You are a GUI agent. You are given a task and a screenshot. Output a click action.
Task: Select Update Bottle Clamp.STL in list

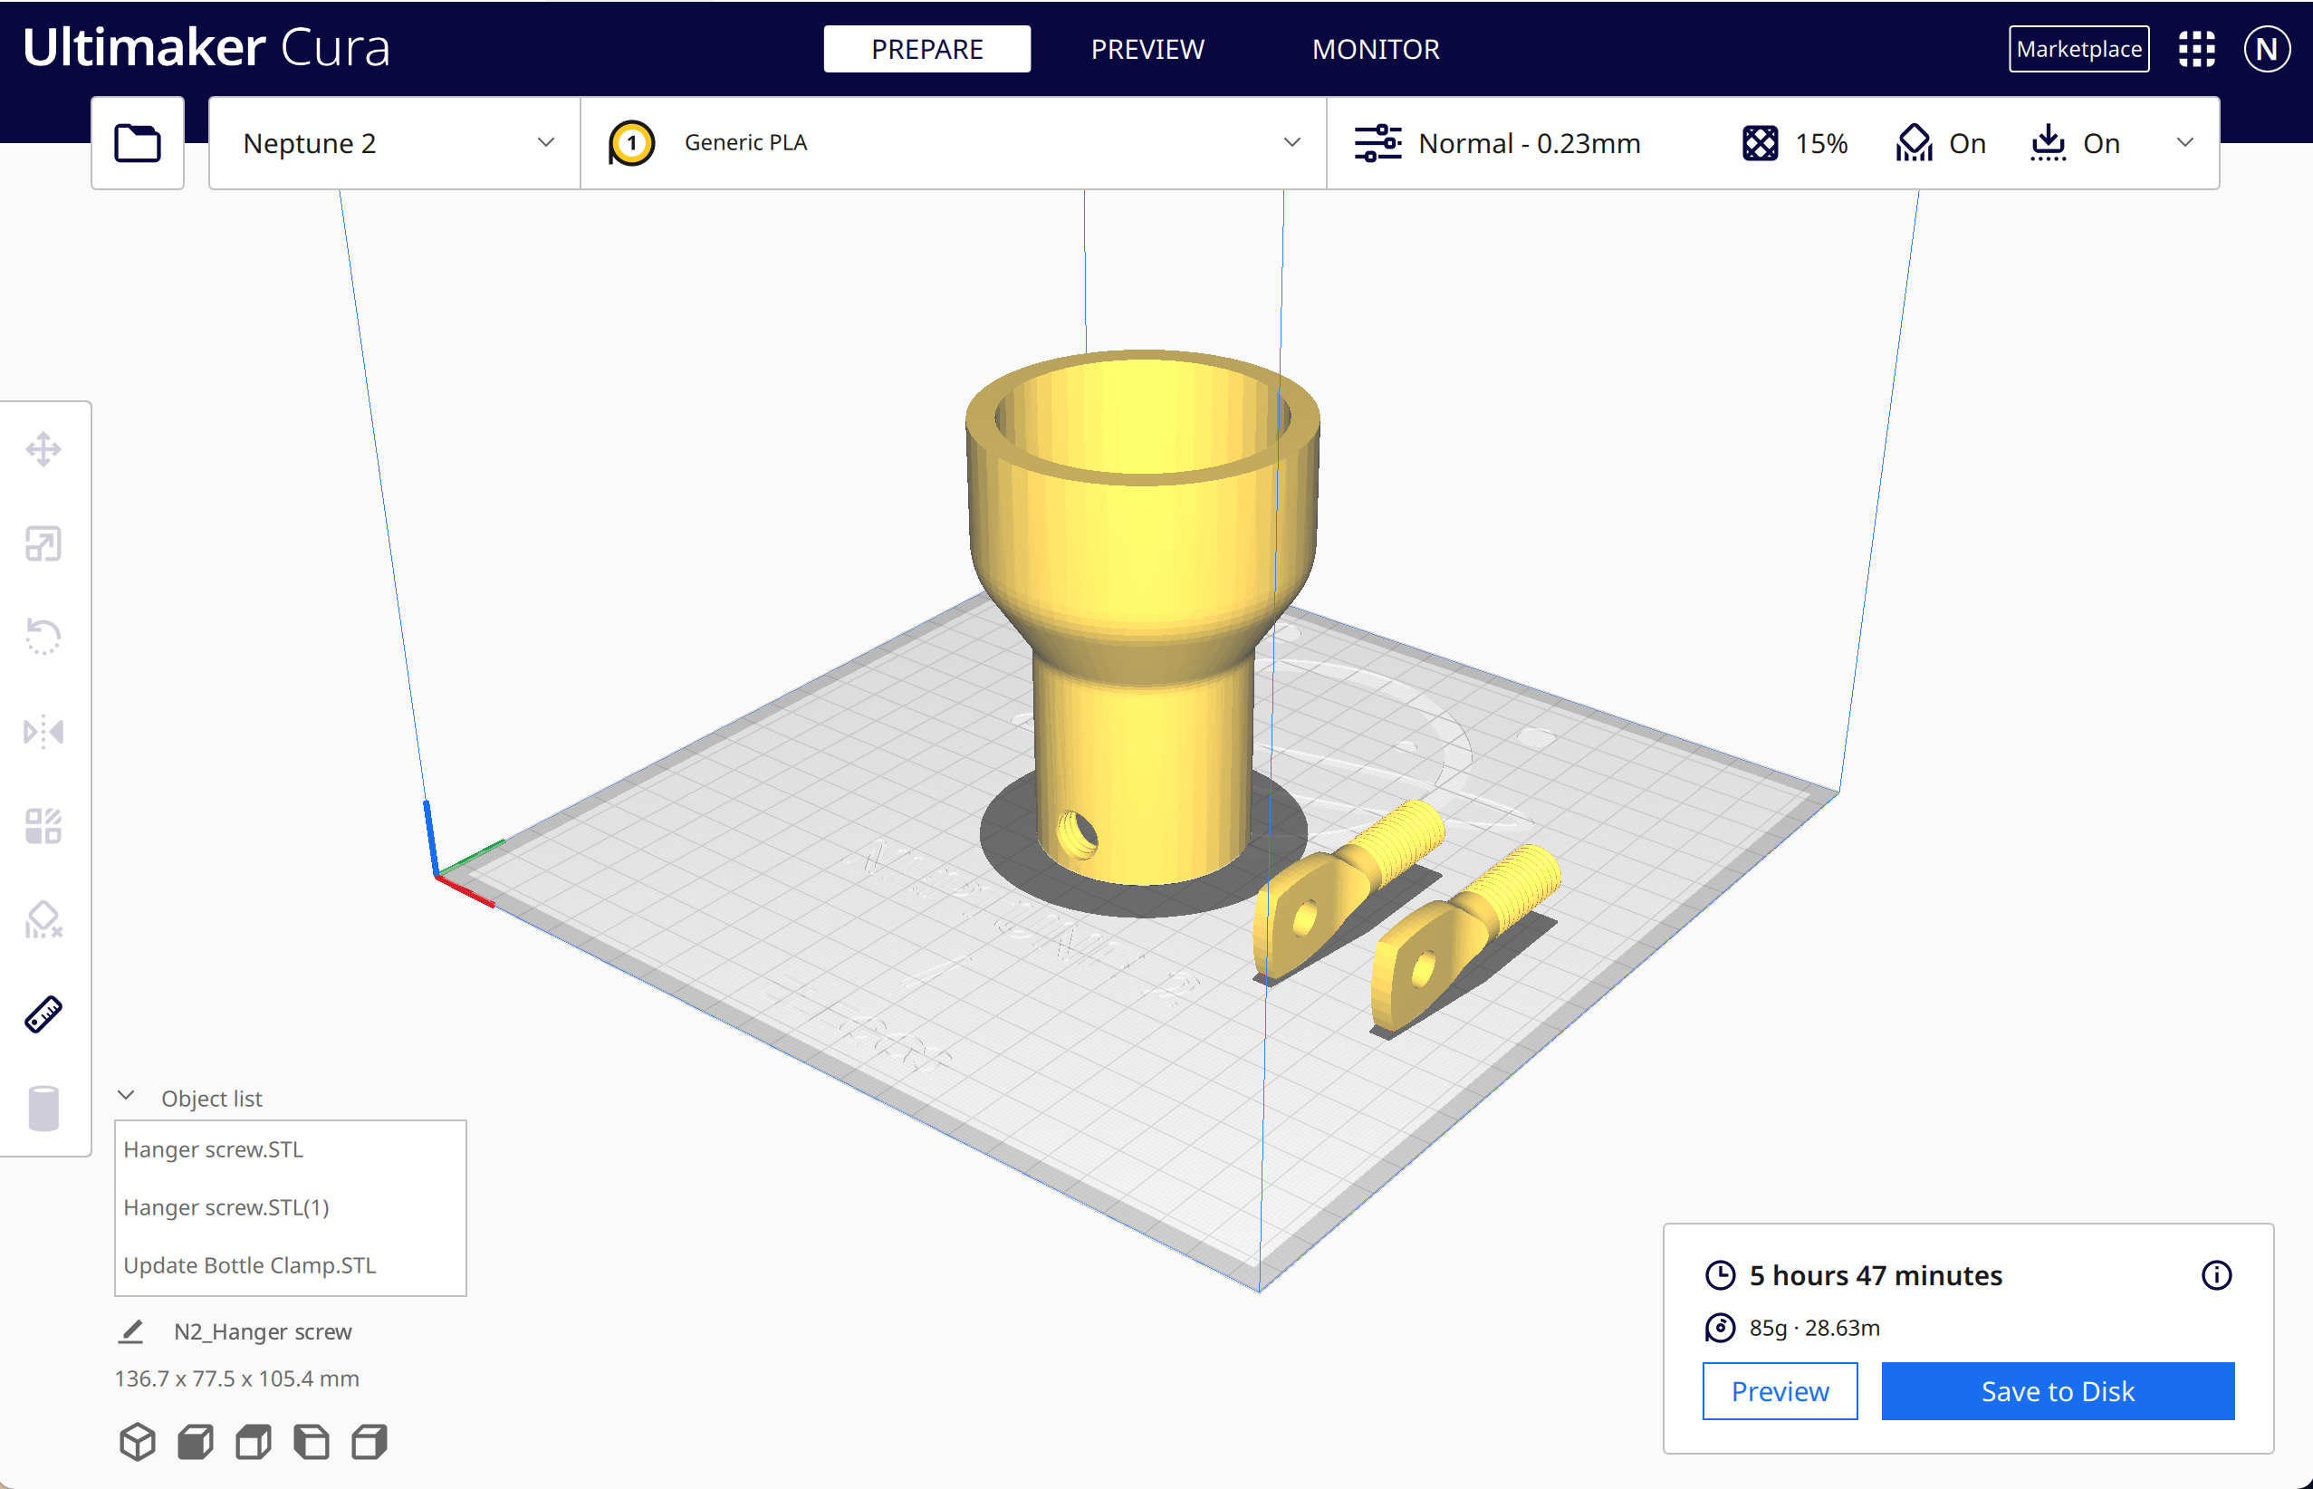pos(290,1265)
